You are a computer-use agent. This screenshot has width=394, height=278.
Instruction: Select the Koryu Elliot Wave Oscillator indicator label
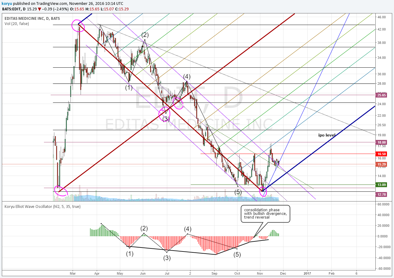43,206
